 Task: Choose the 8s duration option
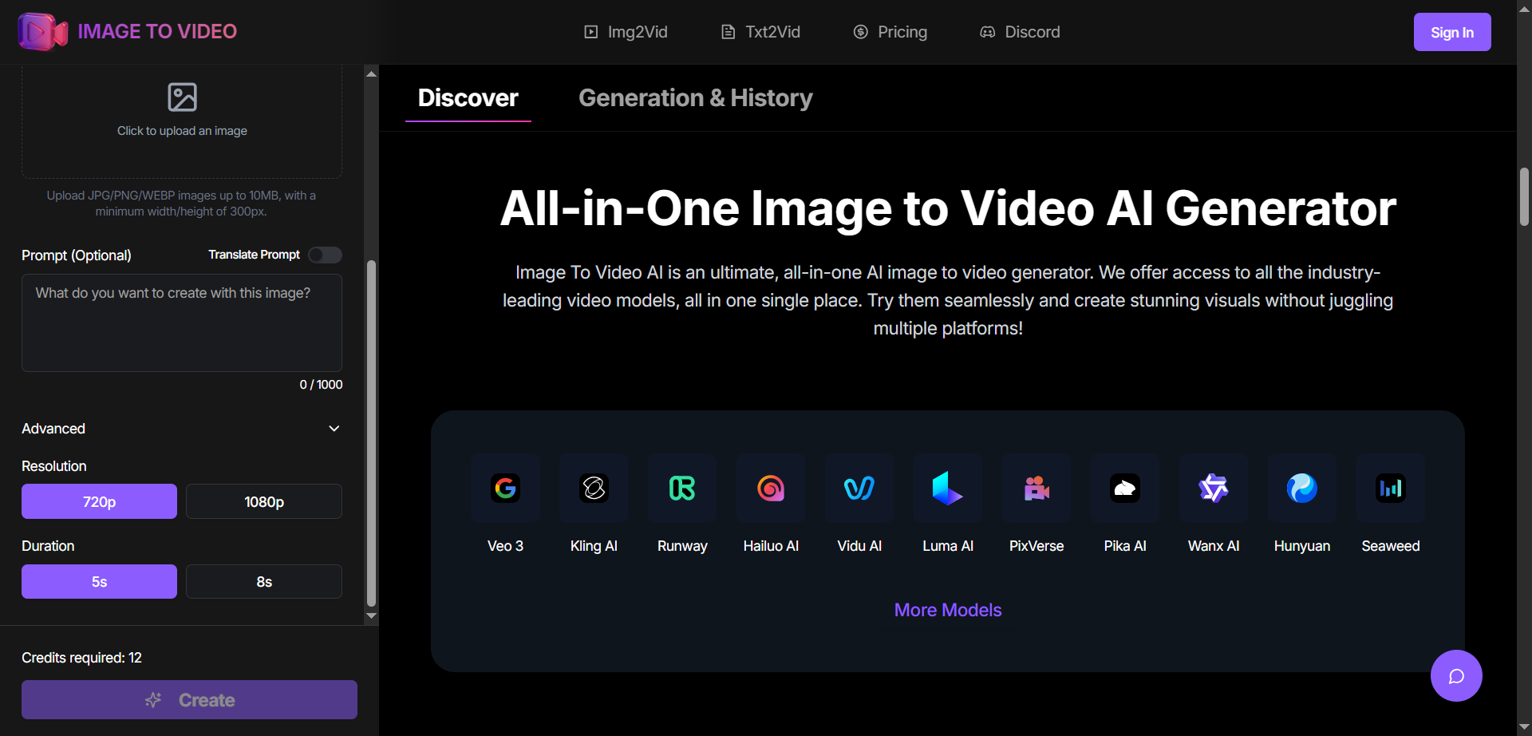tap(263, 581)
